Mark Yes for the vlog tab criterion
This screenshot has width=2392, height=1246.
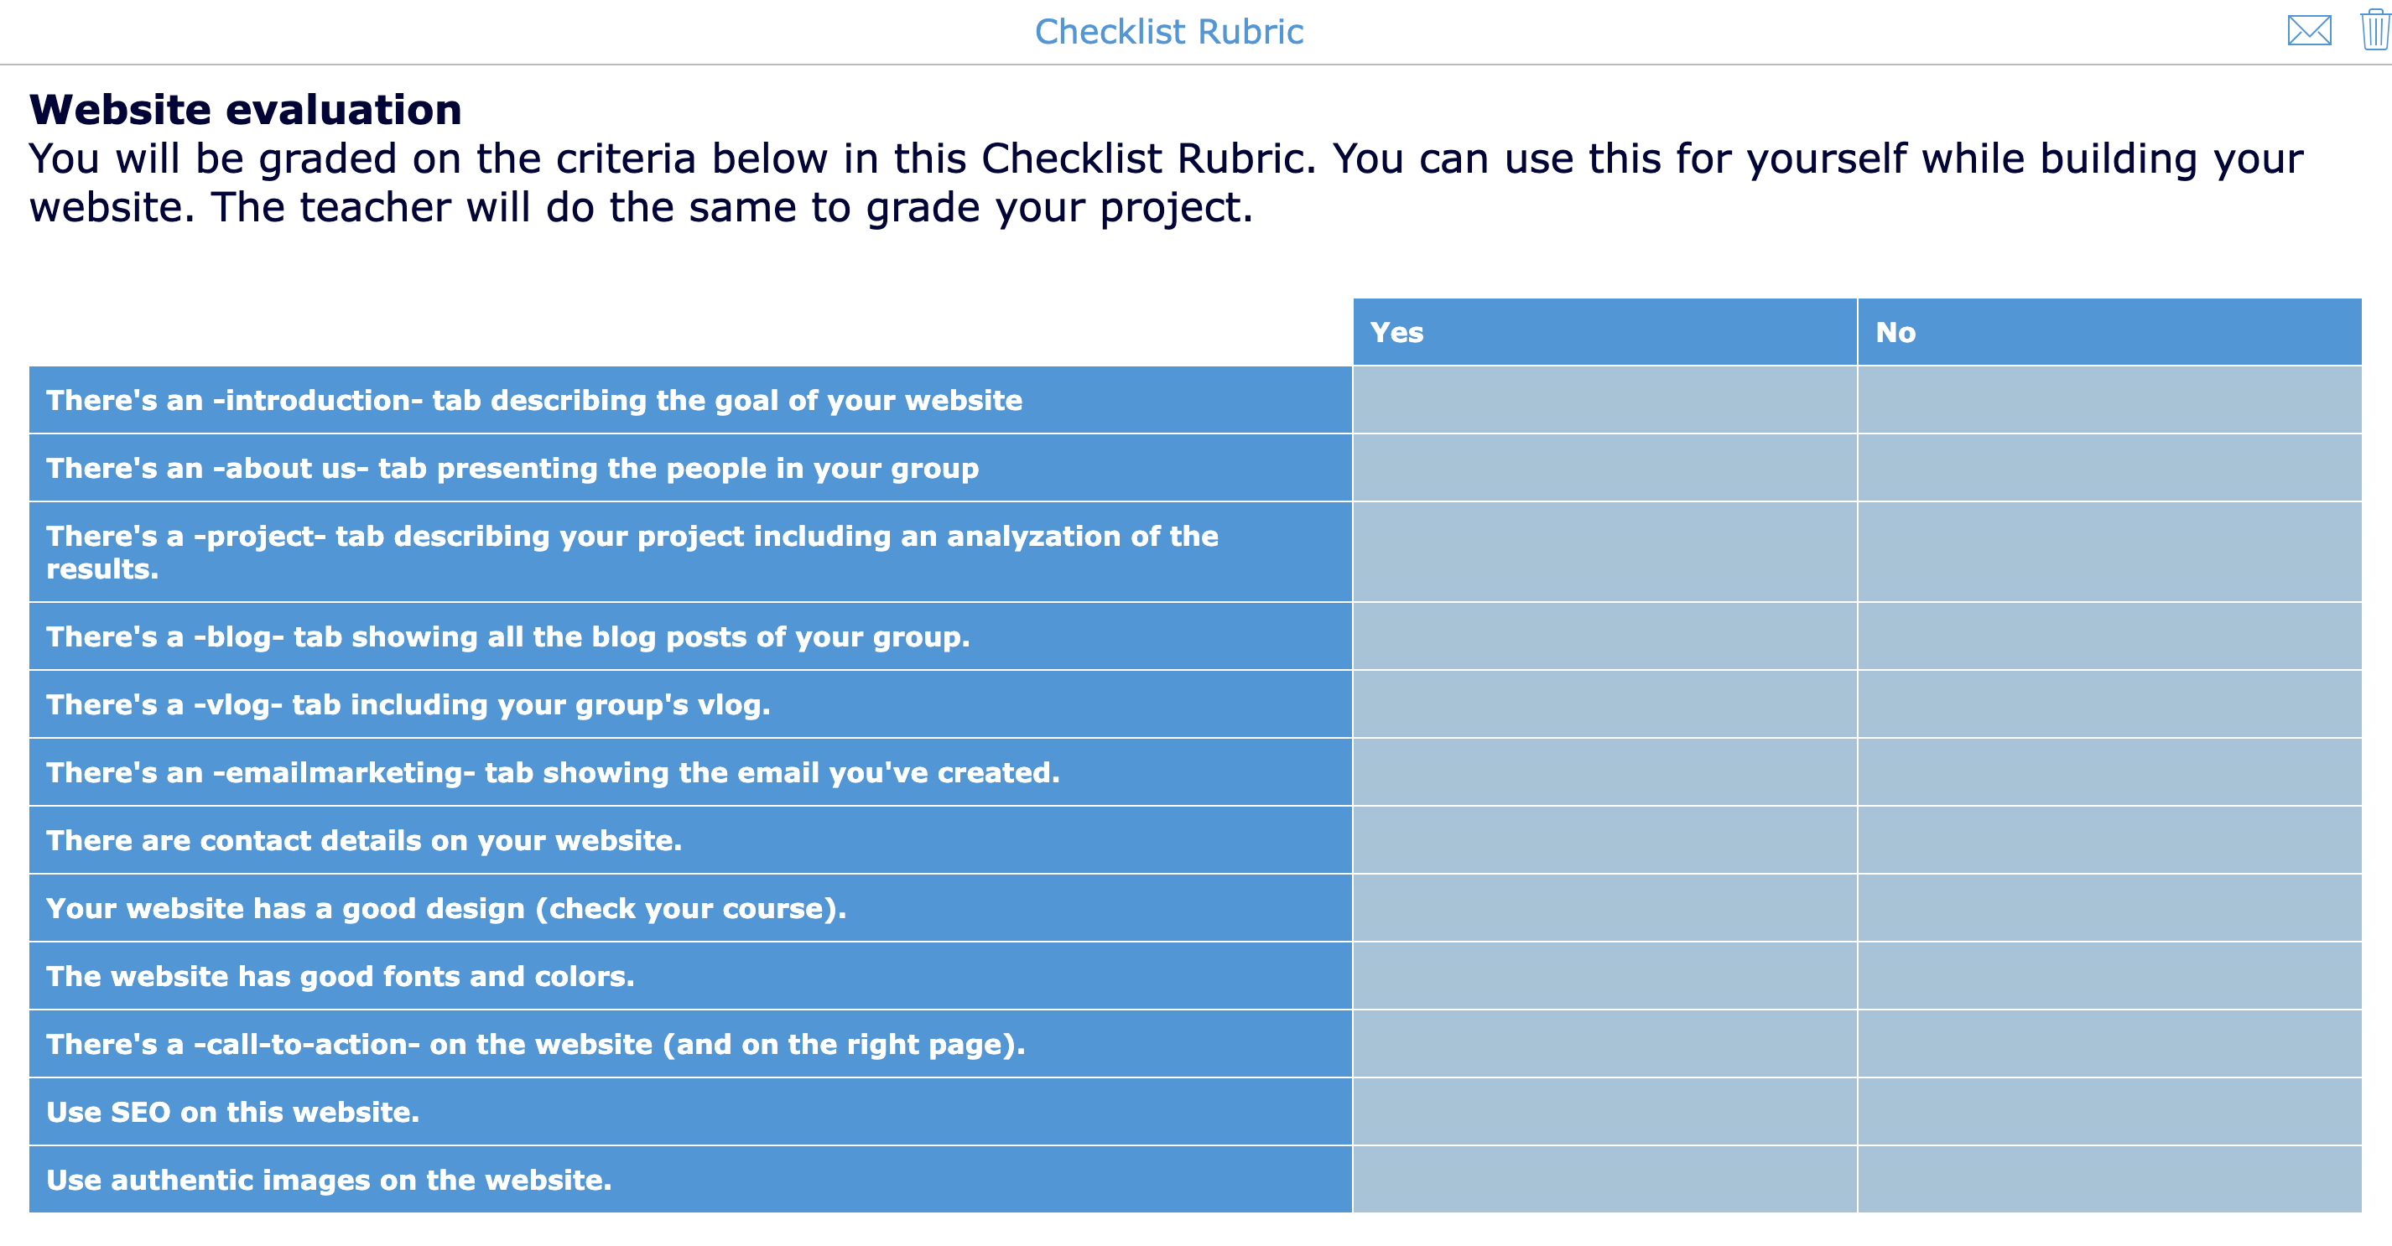(1602, 703)
